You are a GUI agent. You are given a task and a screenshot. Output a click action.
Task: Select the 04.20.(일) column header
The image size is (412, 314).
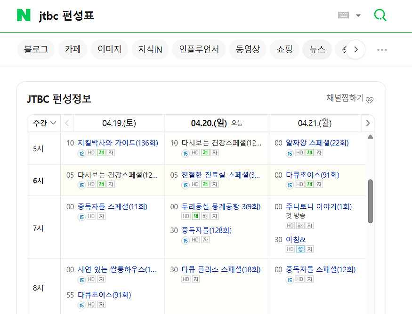[217, 123]
